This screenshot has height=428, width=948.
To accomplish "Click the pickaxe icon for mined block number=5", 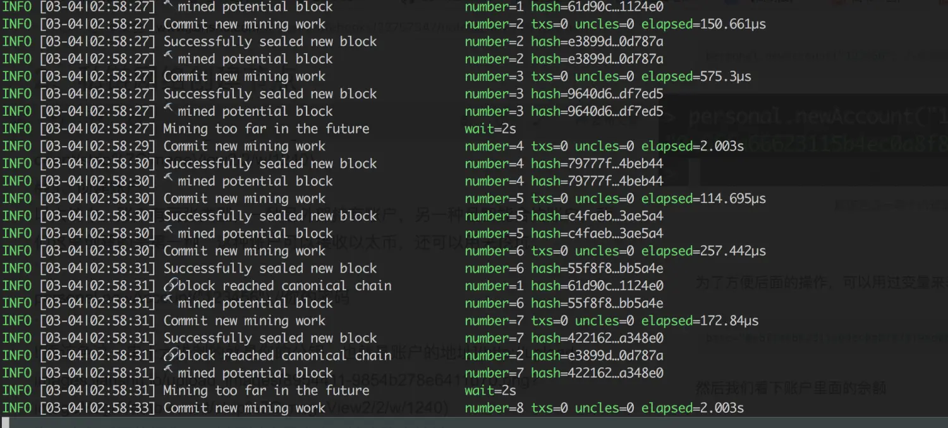I will pyautogui.click(x=169, y=232).
